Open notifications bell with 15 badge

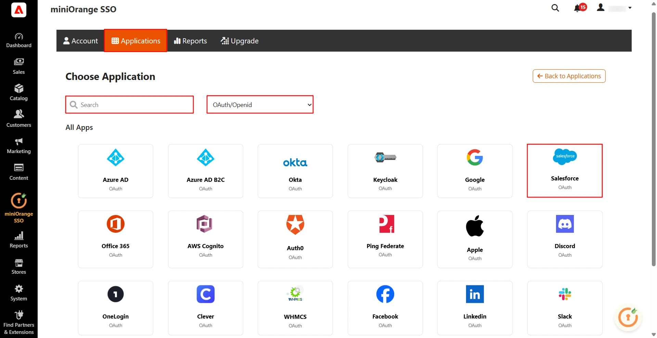(x=580, y=8)
